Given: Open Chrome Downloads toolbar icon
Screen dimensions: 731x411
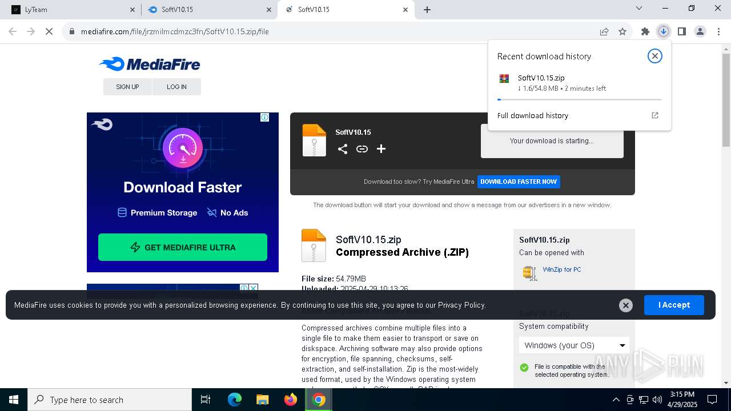Looking at the screenshot, I should coord(663,31).
